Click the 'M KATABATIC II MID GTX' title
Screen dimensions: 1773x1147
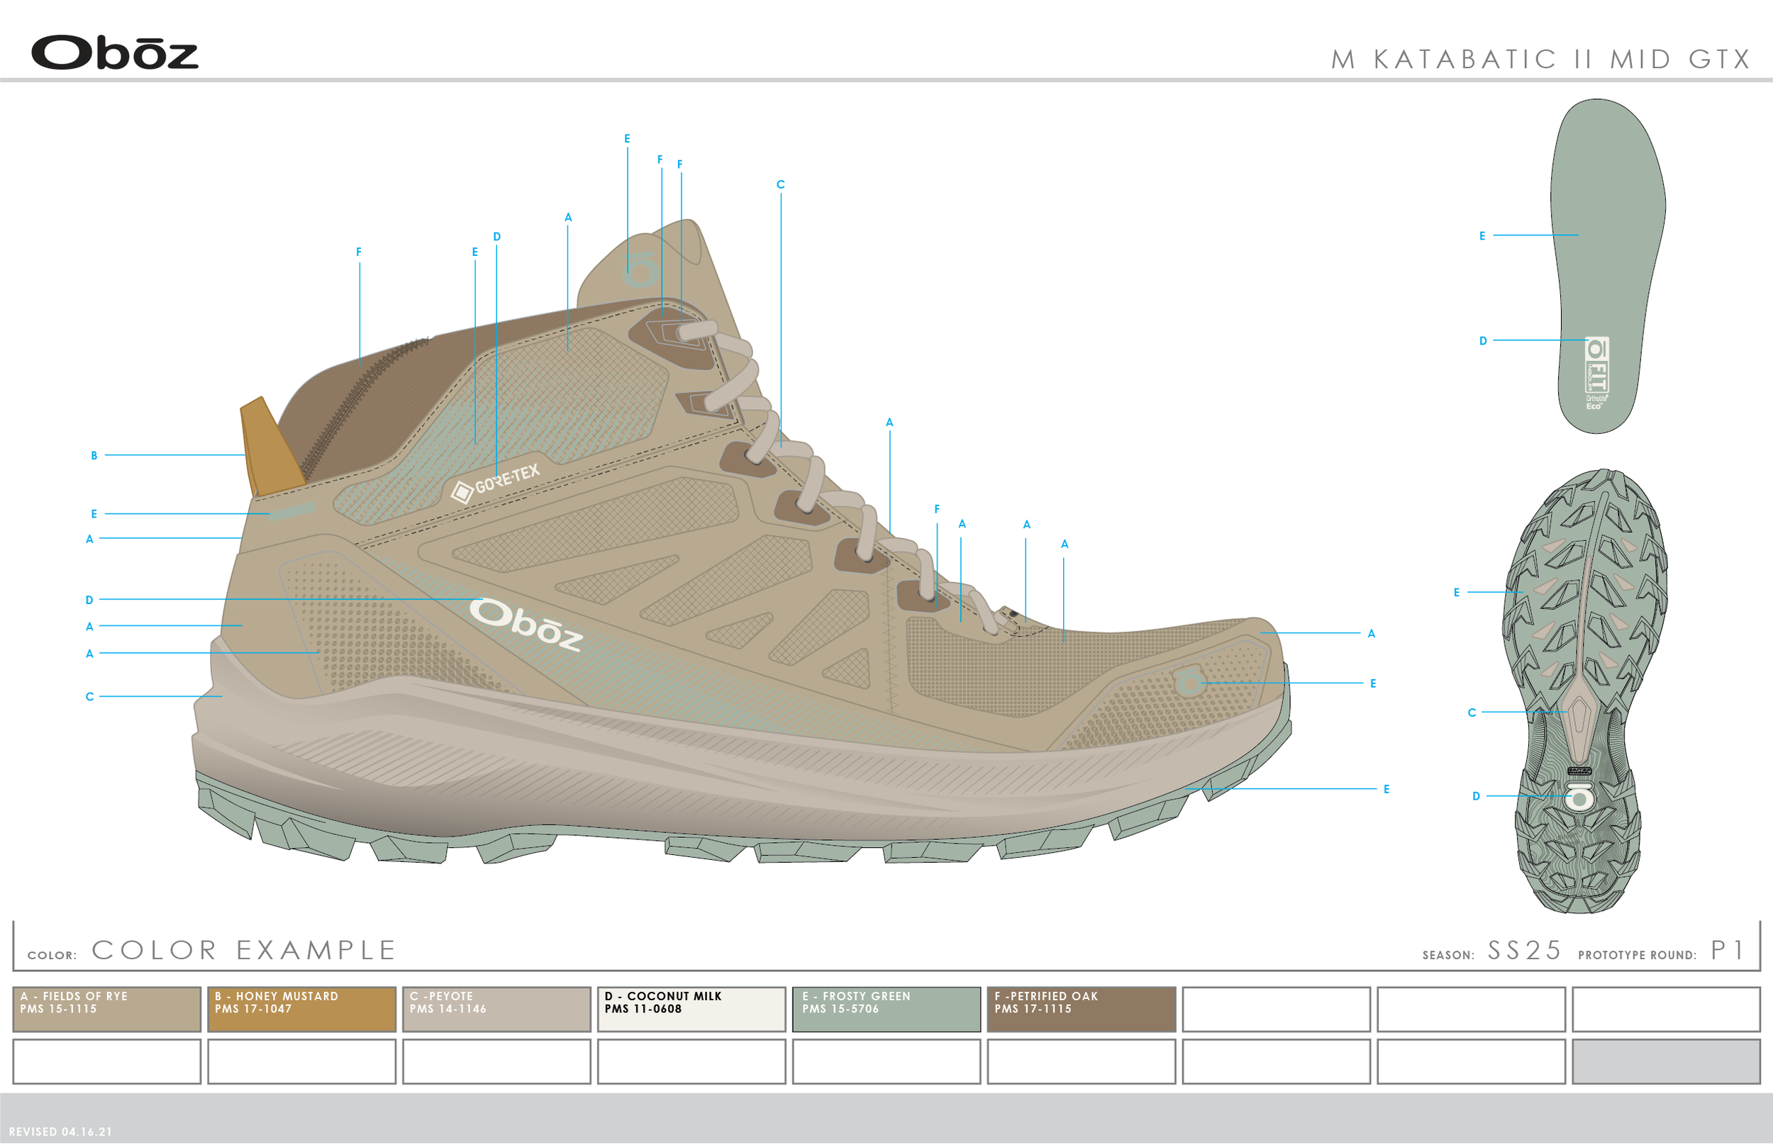pos(1542,60)
